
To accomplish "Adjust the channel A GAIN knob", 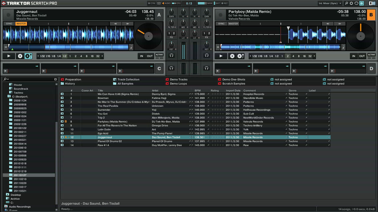I will tap(171, 12).
